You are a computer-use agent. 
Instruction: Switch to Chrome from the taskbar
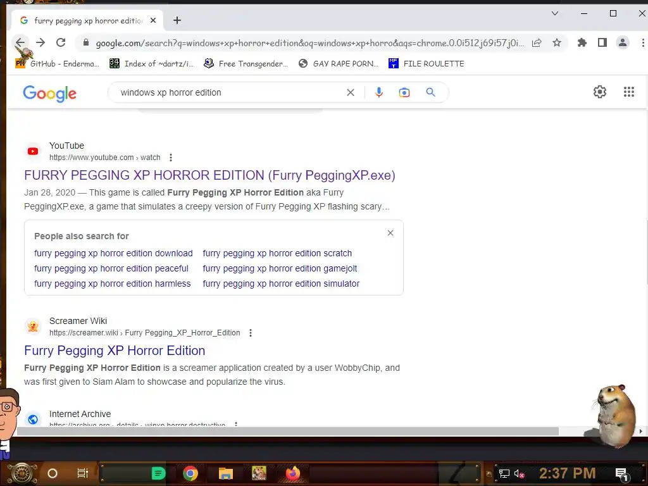point(190,473)
